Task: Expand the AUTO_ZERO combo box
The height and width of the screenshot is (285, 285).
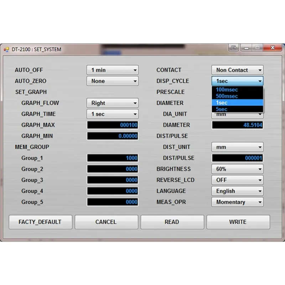Action: (x=112, y=81)
